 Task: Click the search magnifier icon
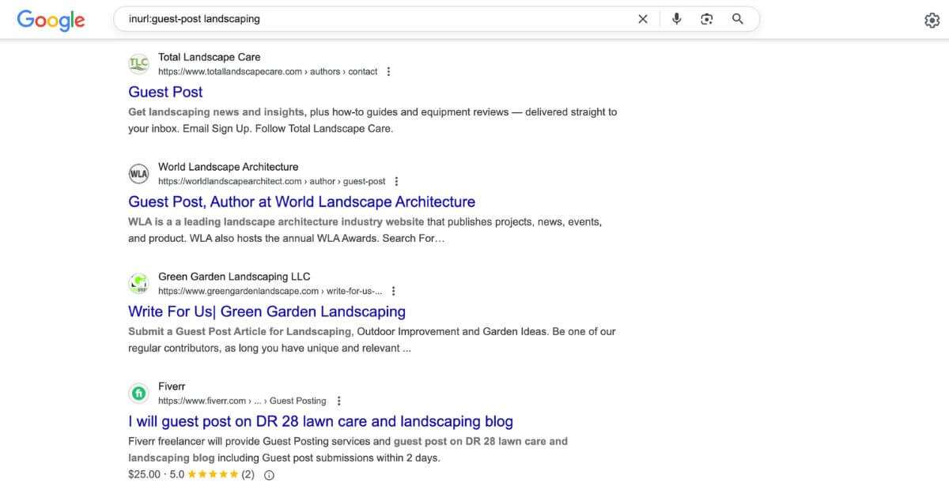(x=737, y=19)
